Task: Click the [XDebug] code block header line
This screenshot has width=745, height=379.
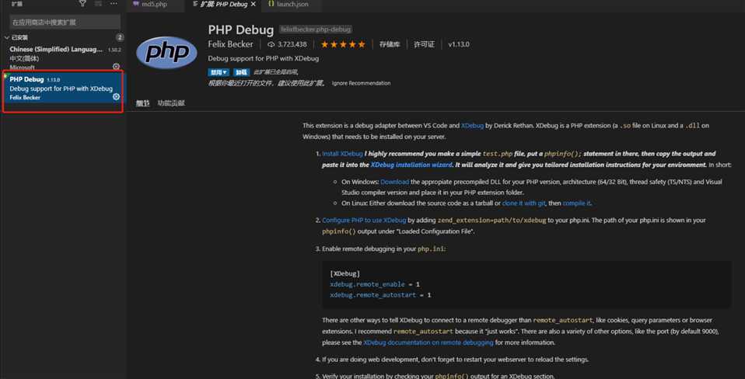Action: (345, 274)
